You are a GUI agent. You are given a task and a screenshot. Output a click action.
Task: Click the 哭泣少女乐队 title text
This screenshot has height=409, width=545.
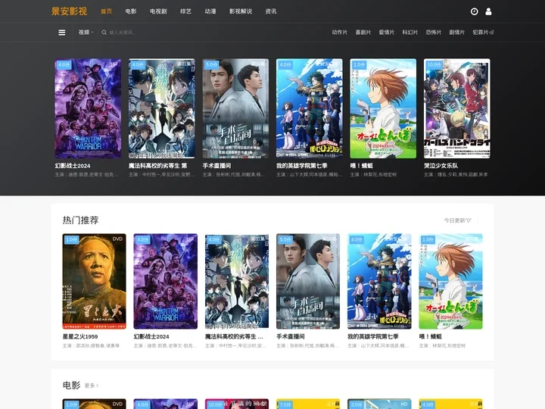pyautogui.click(x=441, y=166)
